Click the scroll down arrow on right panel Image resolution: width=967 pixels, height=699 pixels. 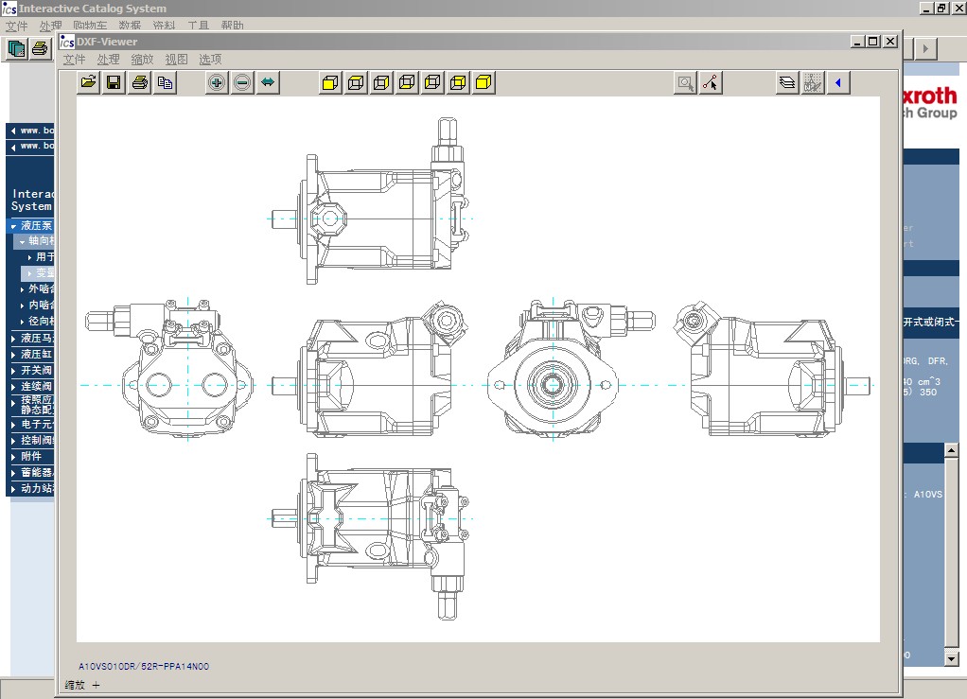(952, 658)
